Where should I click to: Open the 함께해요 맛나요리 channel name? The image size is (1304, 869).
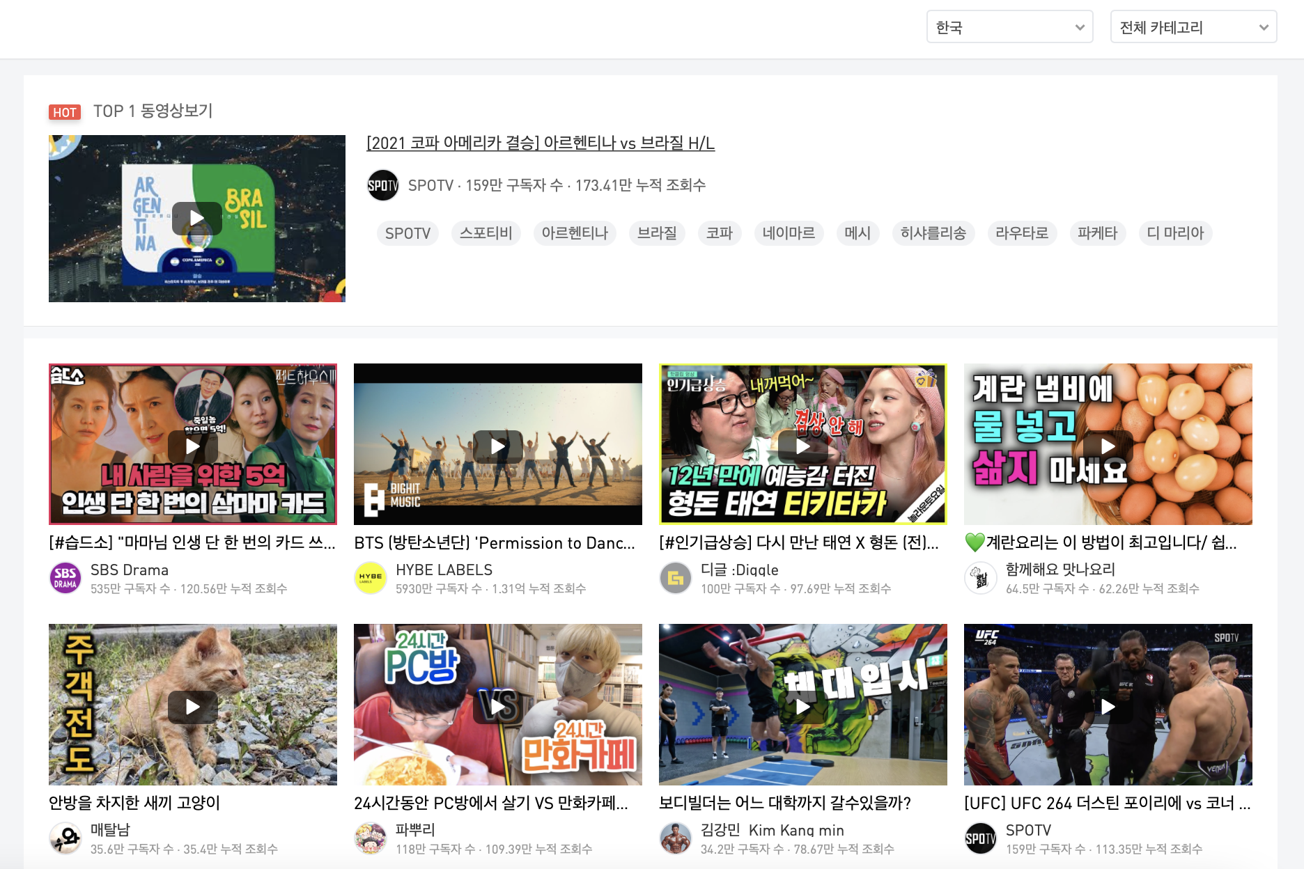(x=1061, y=570)
